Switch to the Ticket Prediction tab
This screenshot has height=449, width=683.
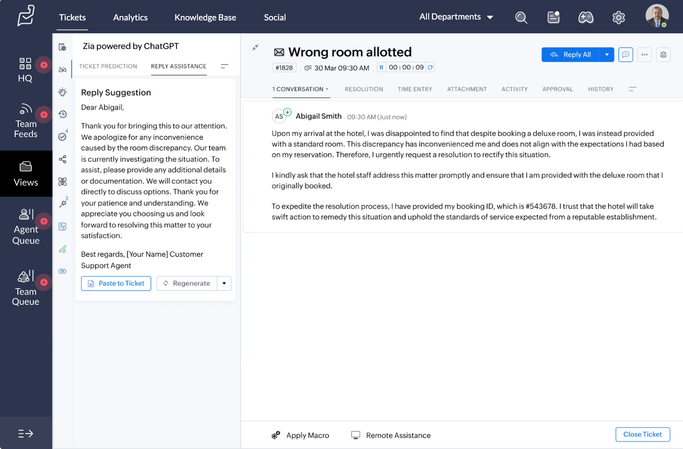point(108,66)
